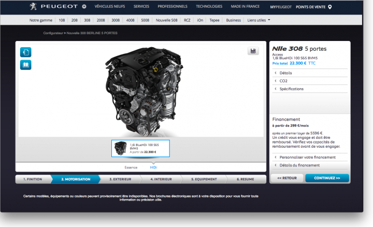Viewport: 373px width, 227px height.
Task: Expand the Spécifications section
Action: tap(310, 89)
